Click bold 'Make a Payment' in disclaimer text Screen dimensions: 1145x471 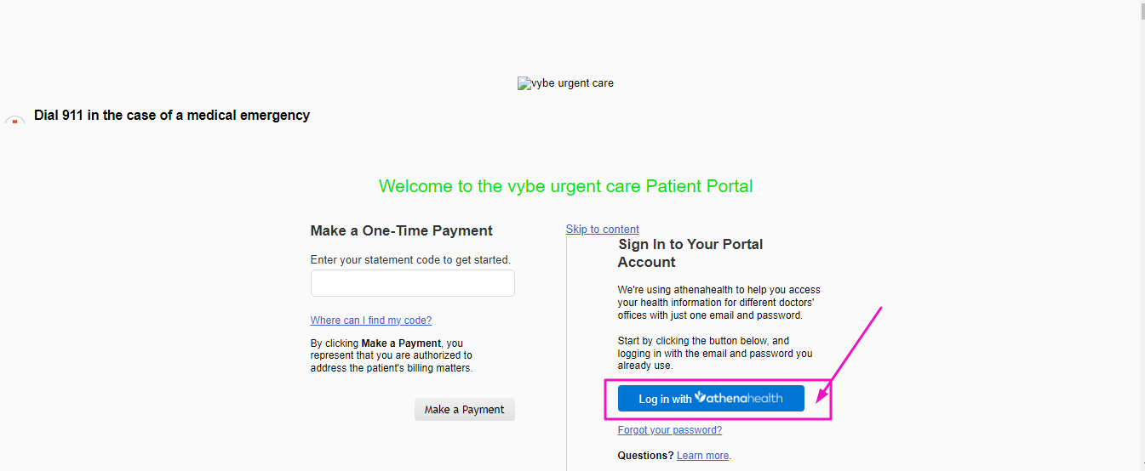[401, 343]
